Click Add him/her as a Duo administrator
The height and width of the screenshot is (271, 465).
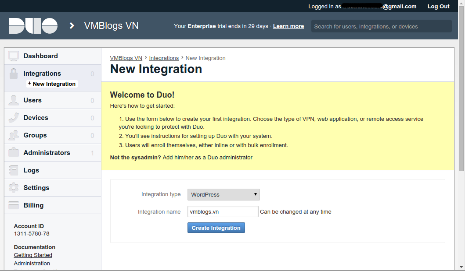click(x=207, y=157)
